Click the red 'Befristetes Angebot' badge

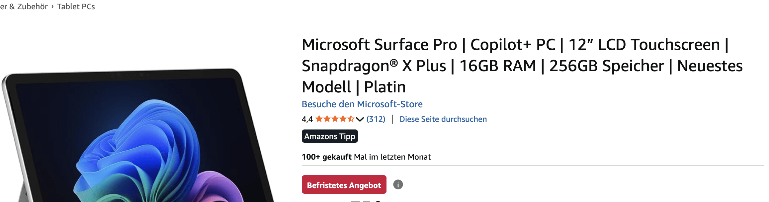[x=344, y=185]
